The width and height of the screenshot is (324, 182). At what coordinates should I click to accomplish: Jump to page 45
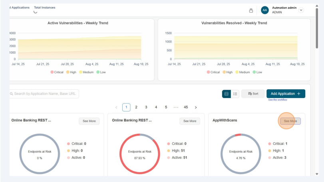186,107
